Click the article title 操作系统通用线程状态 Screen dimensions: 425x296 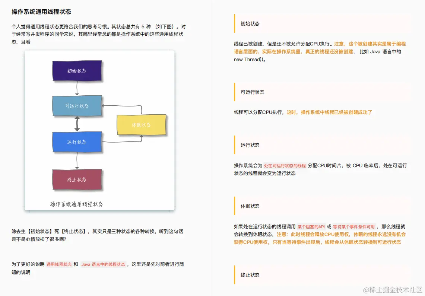click(41, 12)
